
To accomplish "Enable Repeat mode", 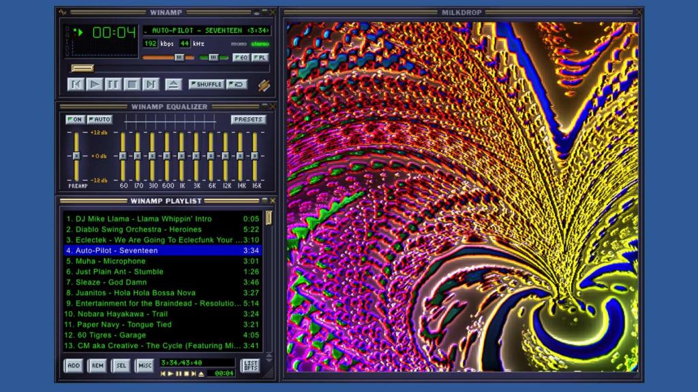I will click(x=237, y=84).
